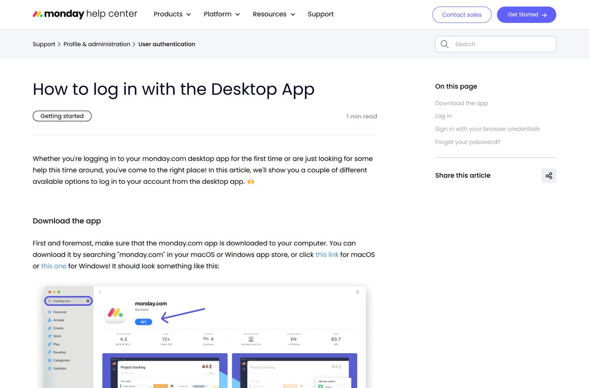The height and width of the screenshot is (388, 589).
Task: Open the Resources dropdown
Action: click(x=274, y=14)
